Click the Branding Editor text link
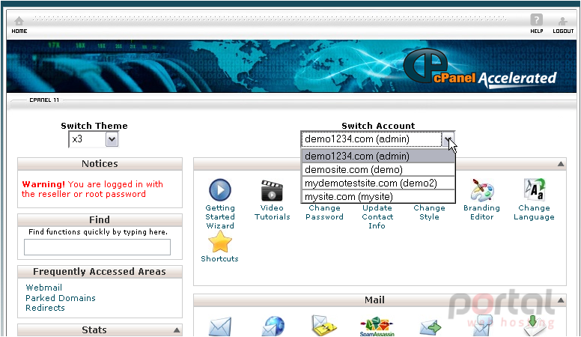 [x=481, y=213]
